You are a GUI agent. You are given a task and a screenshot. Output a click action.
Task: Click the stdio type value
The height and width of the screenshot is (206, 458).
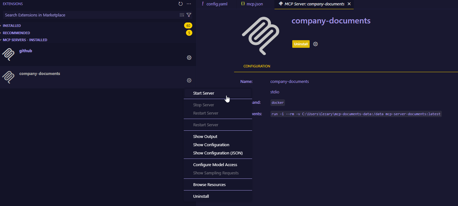pos(275,92)
